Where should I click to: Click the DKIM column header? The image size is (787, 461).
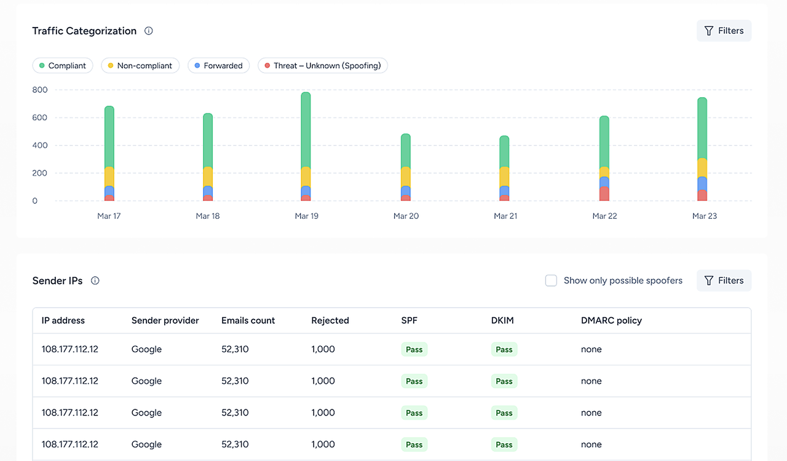502,320
